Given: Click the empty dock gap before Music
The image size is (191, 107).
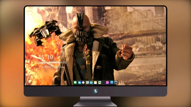Looking at the screenshot, I should [104, 82].
